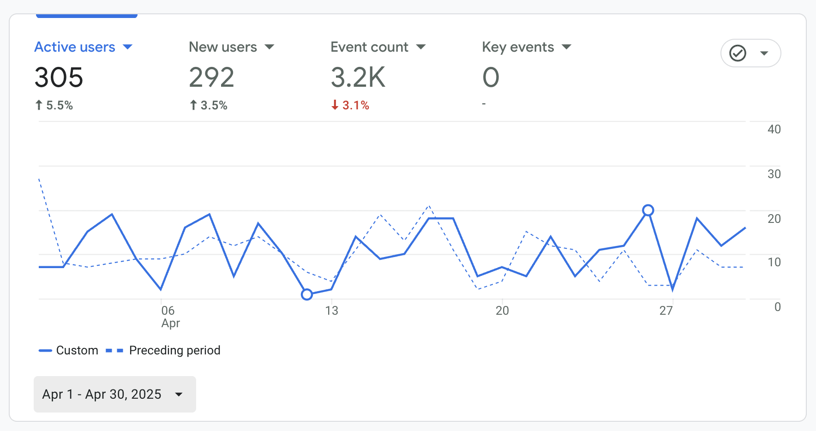Click the Custom legend entry

click(68, 350)
